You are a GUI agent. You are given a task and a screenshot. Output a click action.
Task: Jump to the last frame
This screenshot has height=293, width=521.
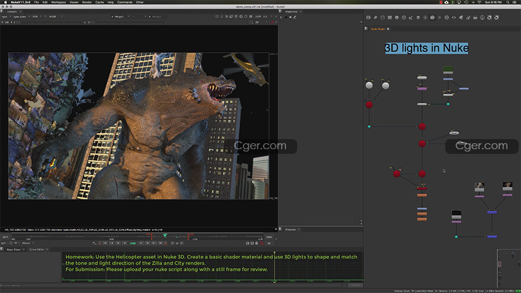pos(160,243)
